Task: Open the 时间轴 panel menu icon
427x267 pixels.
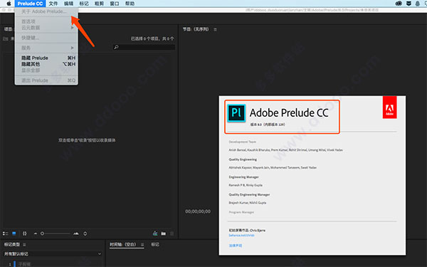Action: 142,244
